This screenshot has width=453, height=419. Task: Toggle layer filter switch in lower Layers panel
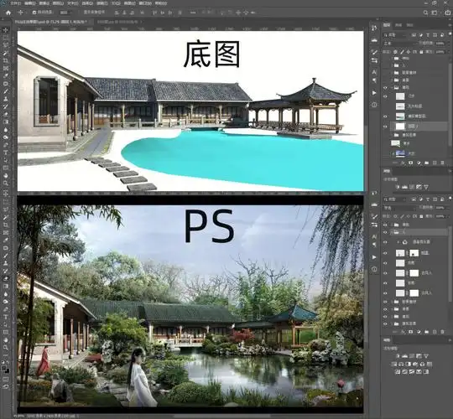[x=450, y=199]
